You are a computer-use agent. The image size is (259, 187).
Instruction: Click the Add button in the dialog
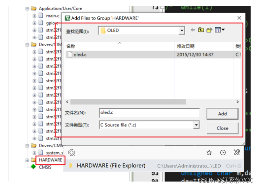[x=222, y=113]
